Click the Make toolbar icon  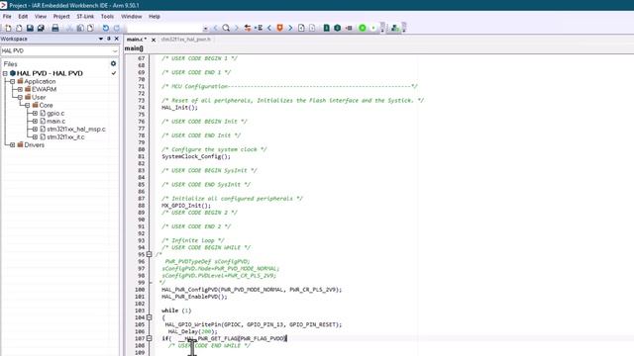pos(337,28)
